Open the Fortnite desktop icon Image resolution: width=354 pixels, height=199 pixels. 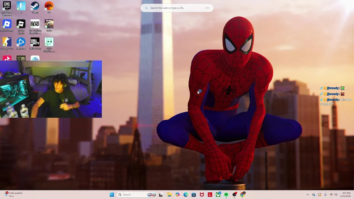pyautogui.click(x=21, y=7)
